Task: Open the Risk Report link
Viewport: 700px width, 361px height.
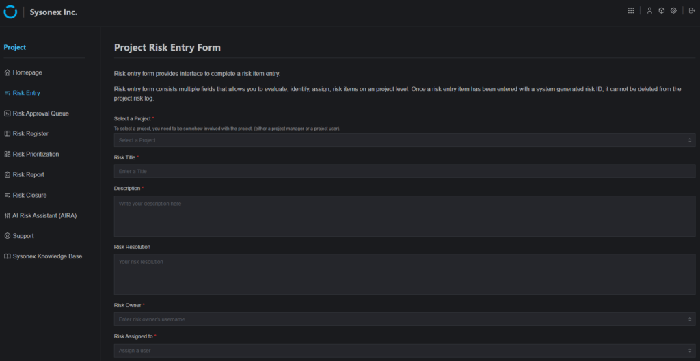Action: tap(28, 175)
